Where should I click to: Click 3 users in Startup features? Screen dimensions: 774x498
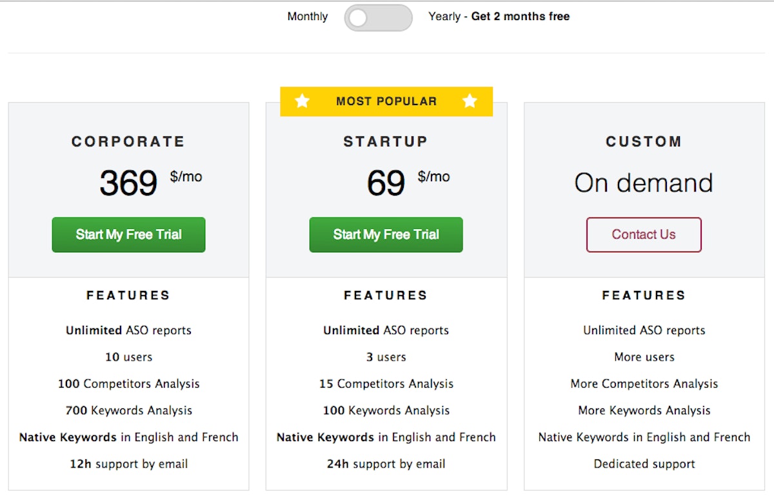point(386,357)
